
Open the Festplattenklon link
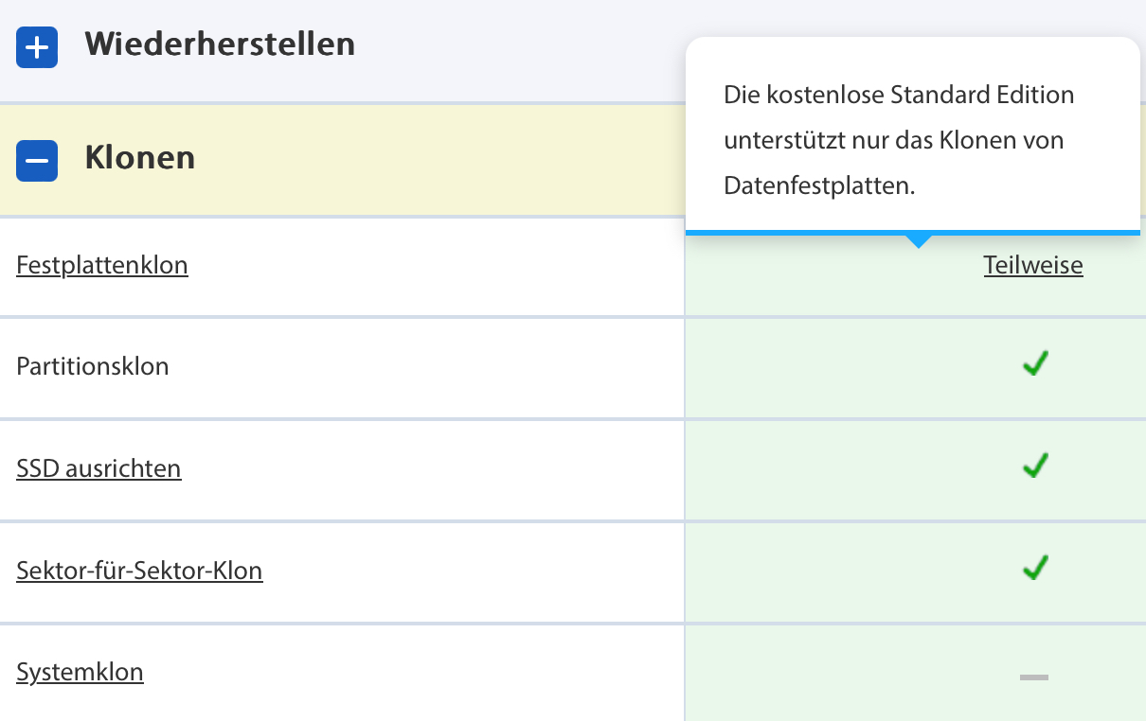click(102, 265)
